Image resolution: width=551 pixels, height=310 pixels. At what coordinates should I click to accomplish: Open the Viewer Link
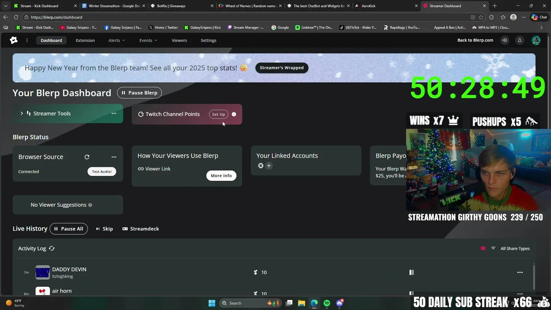click(x=154, y=169)
